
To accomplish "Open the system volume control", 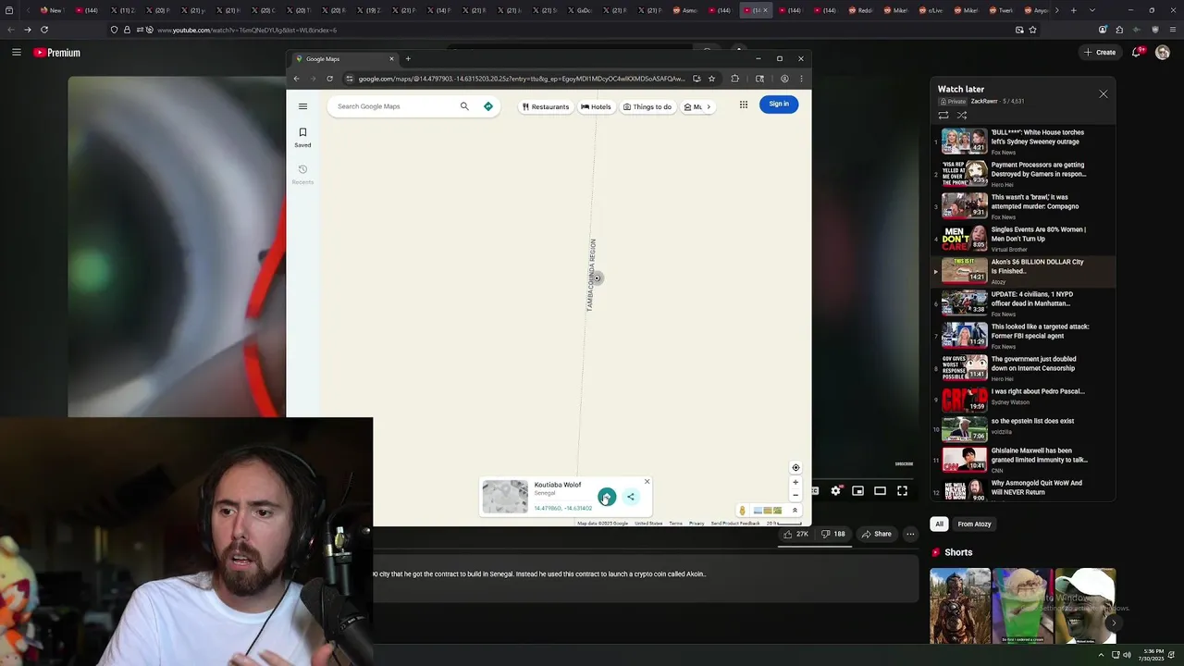I will pyautogui.click(x=1127, y=655).
